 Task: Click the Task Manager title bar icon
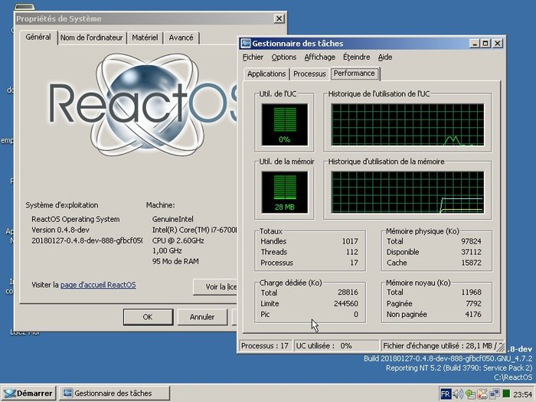(246, 44)
